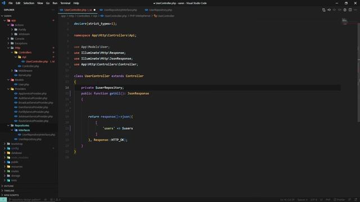Image resolution: width=360 pixels, height=202 pixels.
Task: Click the open preview icon in editor toolbar
Action: pyautogui.click(x=345, y=10)
